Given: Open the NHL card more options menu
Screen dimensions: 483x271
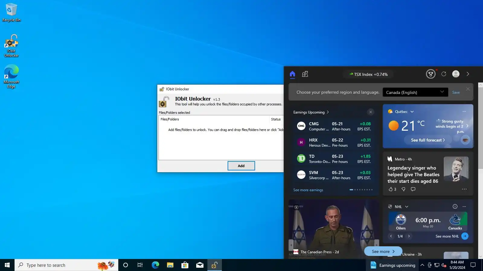Looking at the screenshot, I should coord(464,207).
